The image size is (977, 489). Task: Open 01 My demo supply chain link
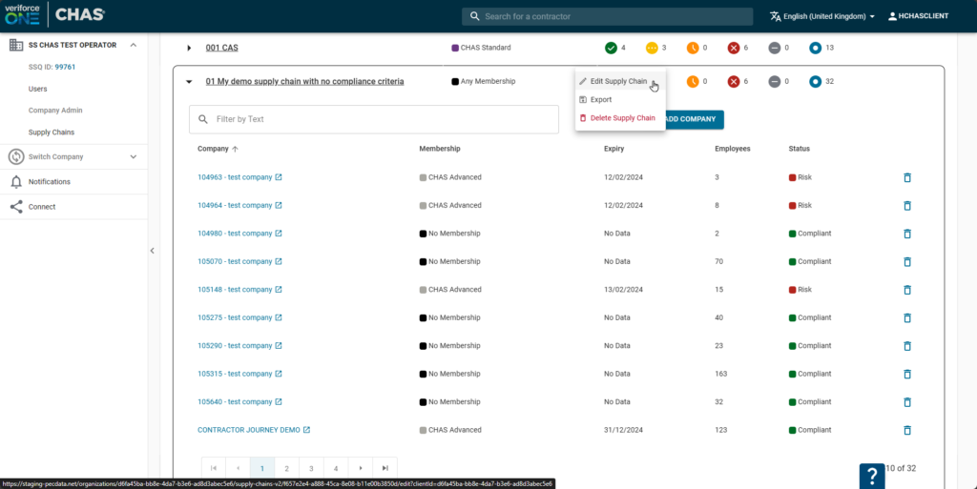[x=304, y=82]
